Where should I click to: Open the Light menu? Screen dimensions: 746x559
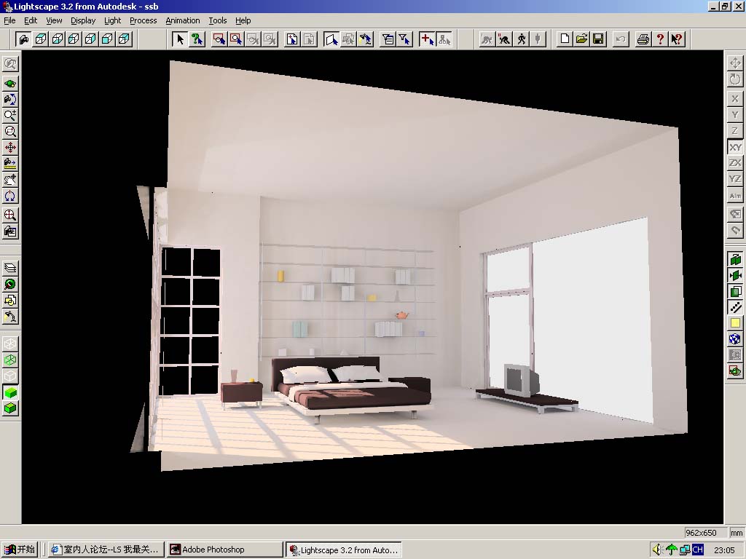tap(112, 20)
